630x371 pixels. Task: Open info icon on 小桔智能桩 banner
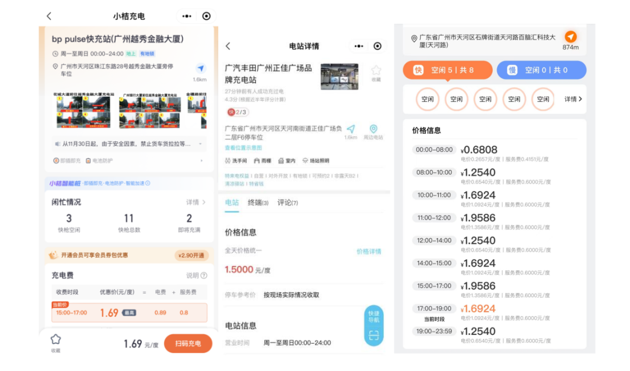148,183
